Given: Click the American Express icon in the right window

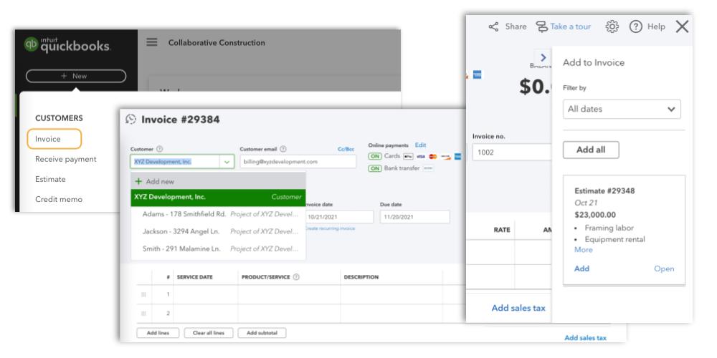Looking at the screenshot, I should [477, 75].
